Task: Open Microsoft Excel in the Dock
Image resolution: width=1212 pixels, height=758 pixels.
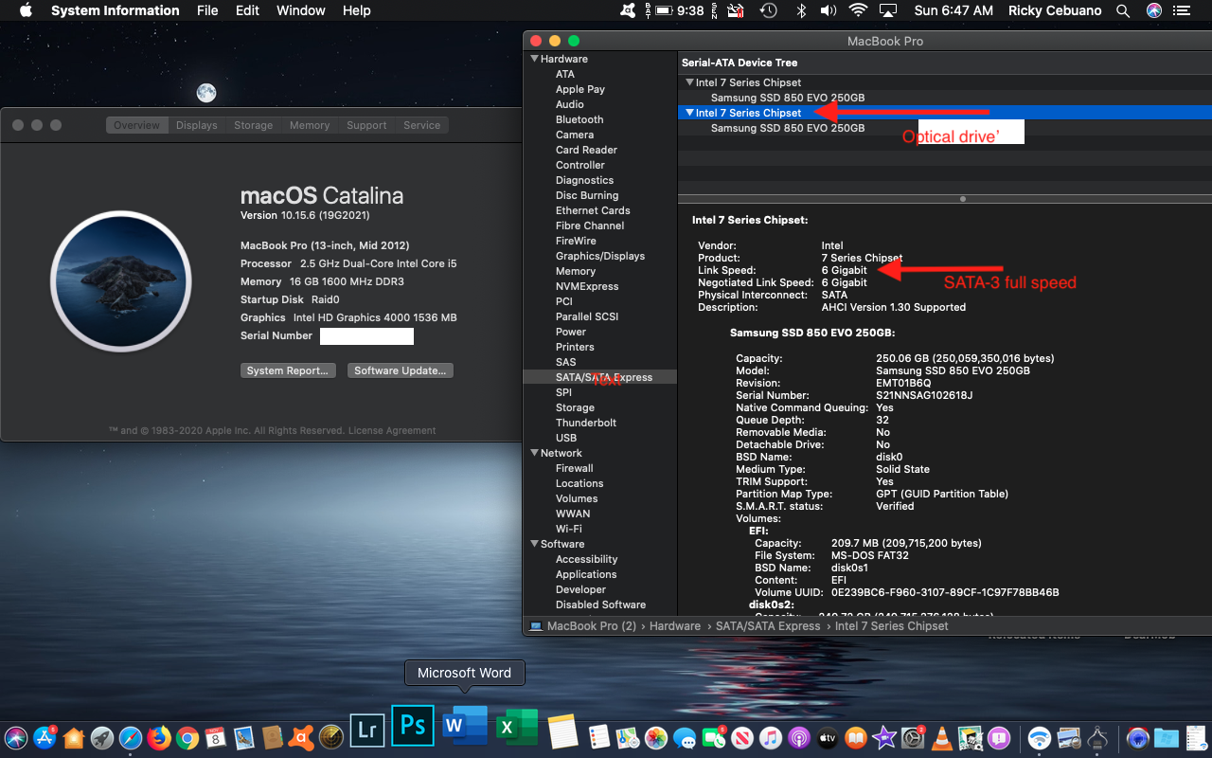Action: (x=516, y=727)
